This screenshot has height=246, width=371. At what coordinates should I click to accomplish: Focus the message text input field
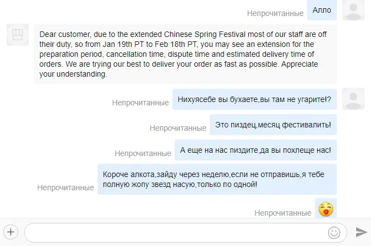[x=185, y=233]
